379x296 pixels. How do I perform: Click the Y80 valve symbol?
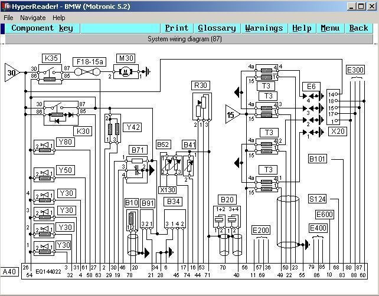[44, 147]
